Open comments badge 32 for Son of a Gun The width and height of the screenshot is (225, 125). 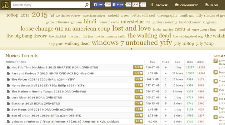point(139,115)
